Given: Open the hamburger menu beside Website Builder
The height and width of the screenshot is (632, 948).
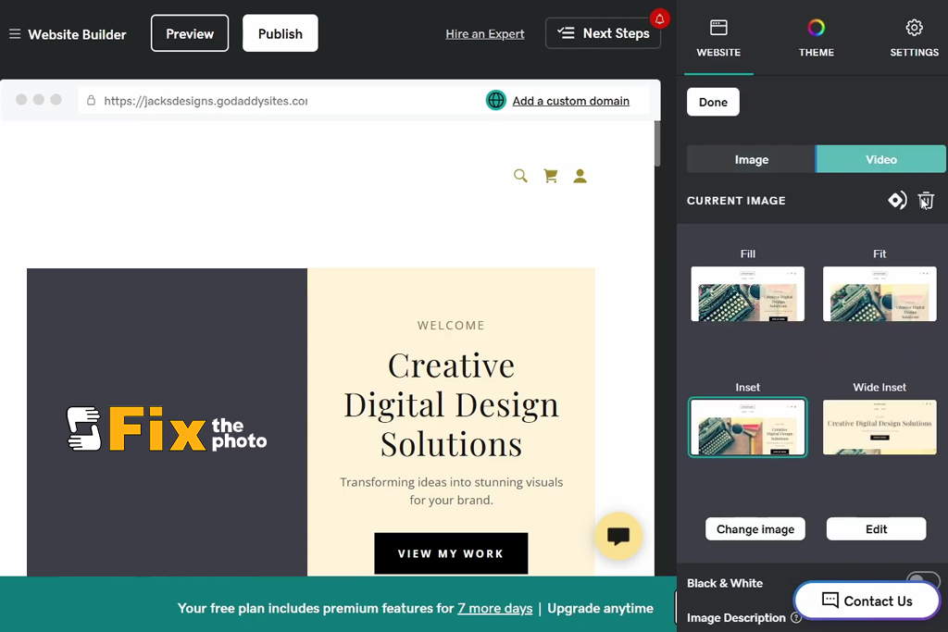Looking at the screenshot, I should (15, 34).
